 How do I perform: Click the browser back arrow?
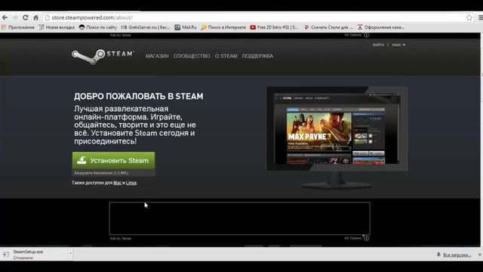coord(5,17)
